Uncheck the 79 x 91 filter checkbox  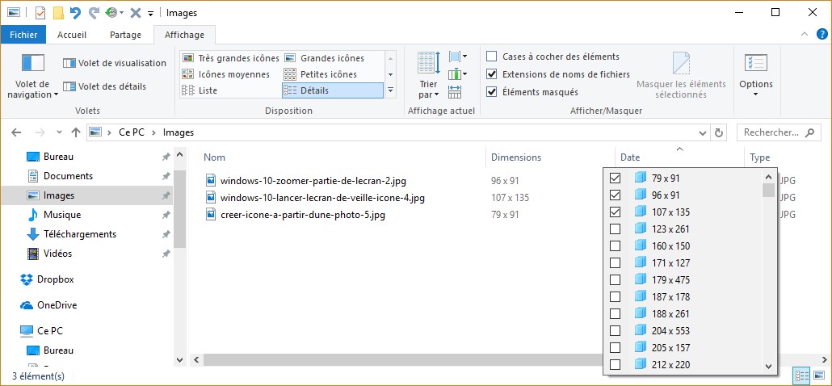pyautogui.click(x=615, y=178)
